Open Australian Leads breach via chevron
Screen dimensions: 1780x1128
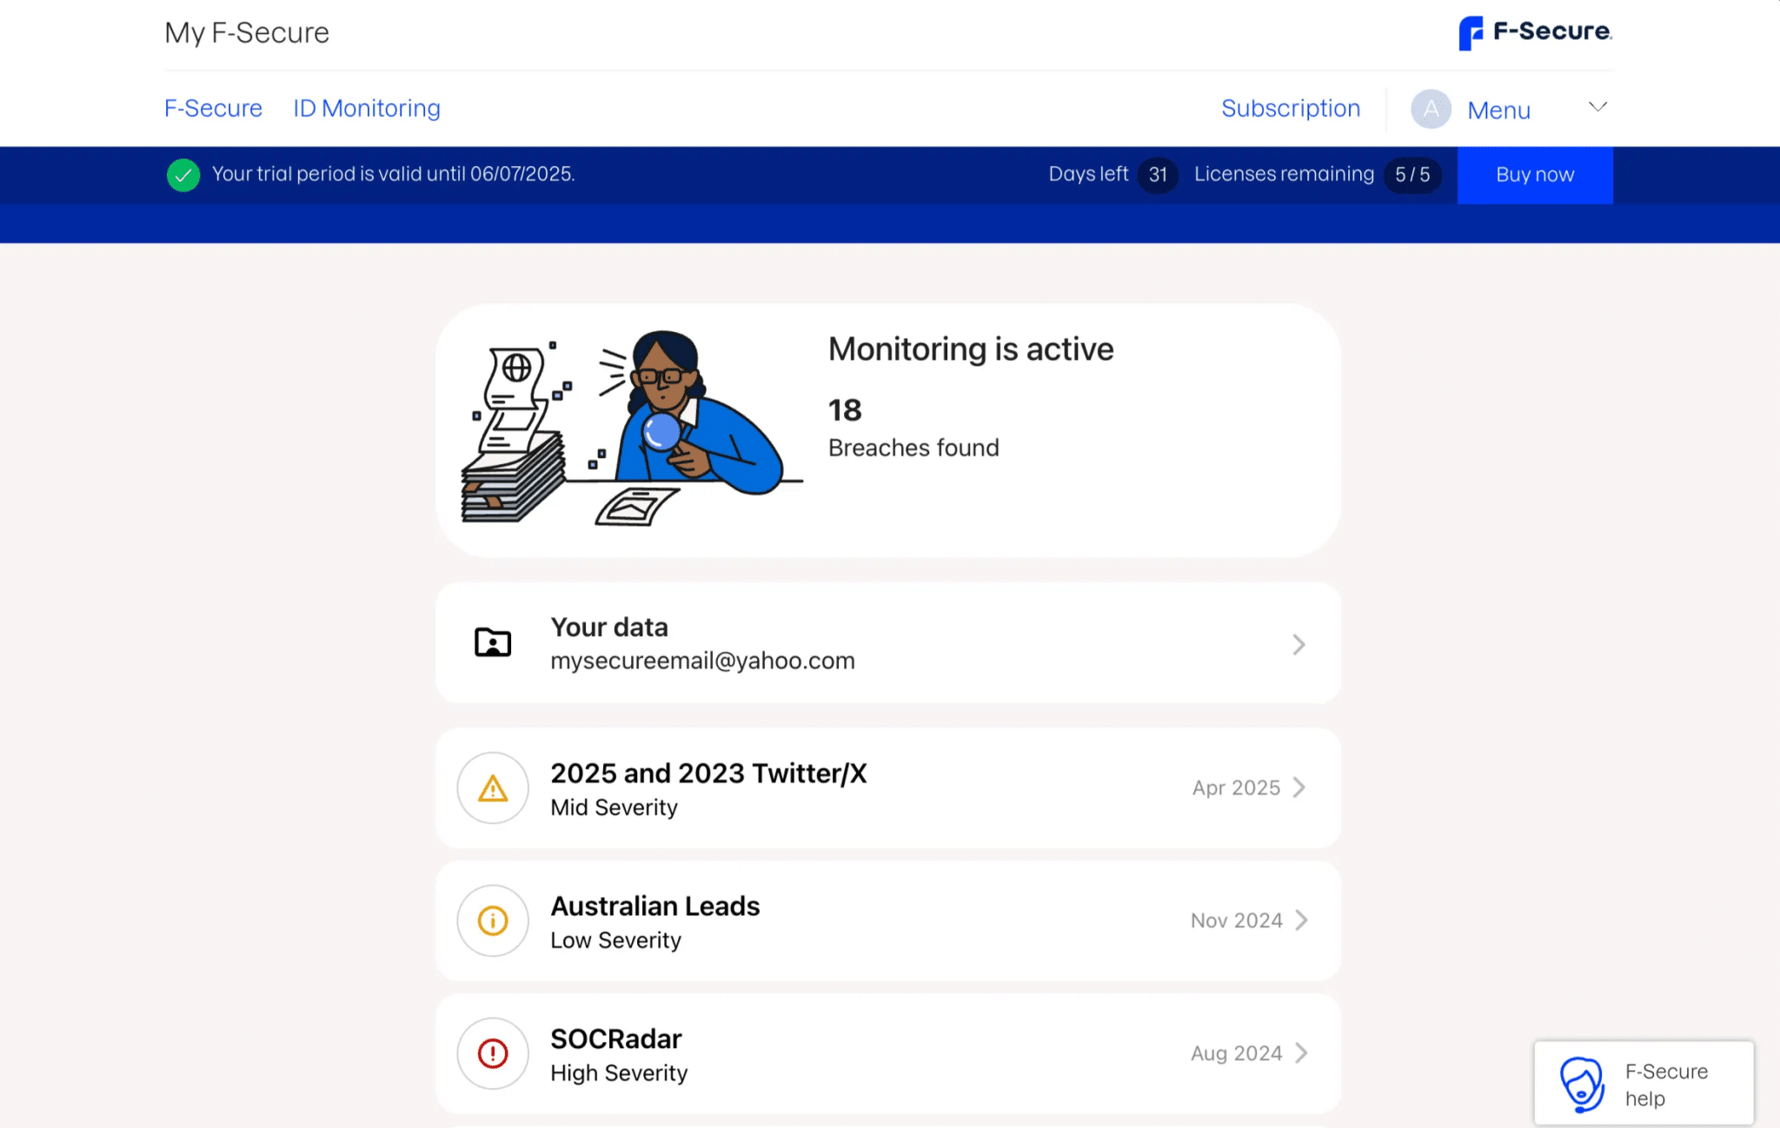[x=1301, y=920]
